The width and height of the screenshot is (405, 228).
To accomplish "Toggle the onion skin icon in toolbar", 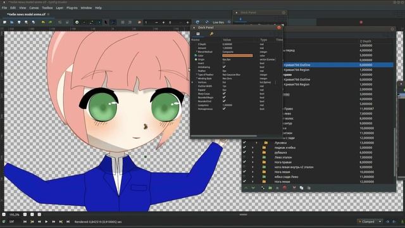I will (139, 23).
